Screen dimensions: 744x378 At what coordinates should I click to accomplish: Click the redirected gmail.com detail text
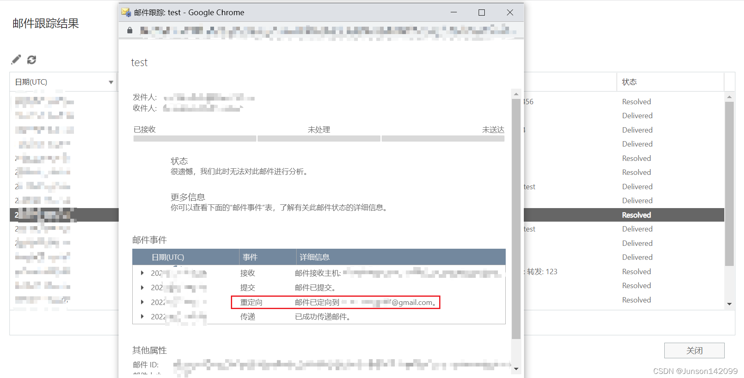click(366, 302)
